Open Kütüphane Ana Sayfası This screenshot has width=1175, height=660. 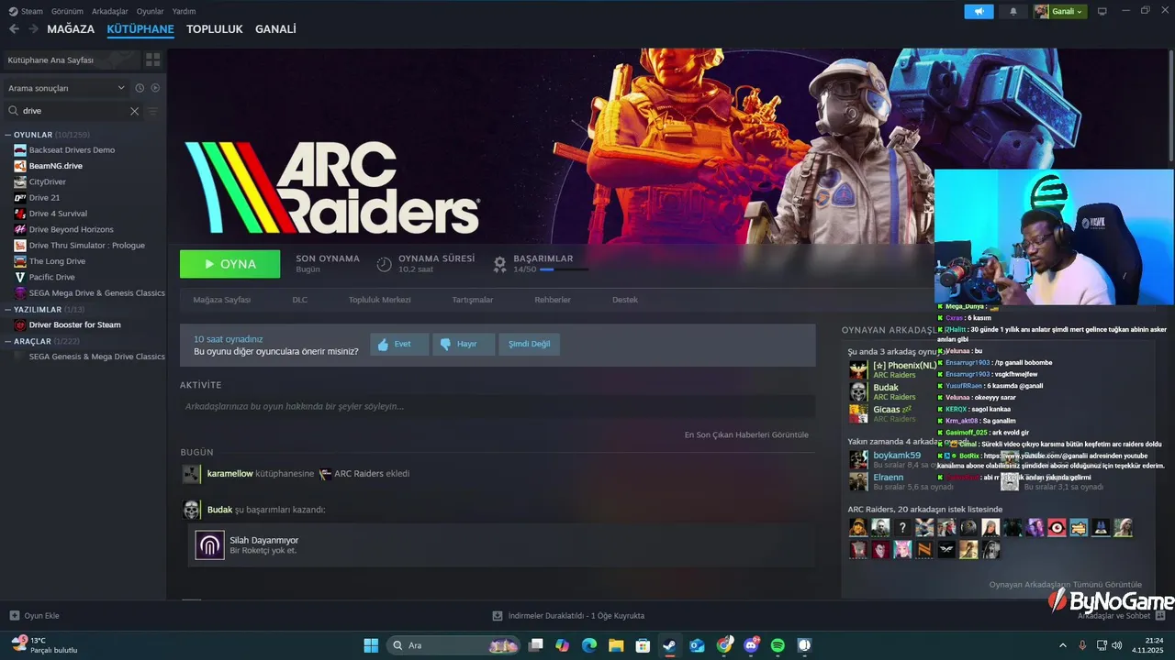tap(70, 60)
